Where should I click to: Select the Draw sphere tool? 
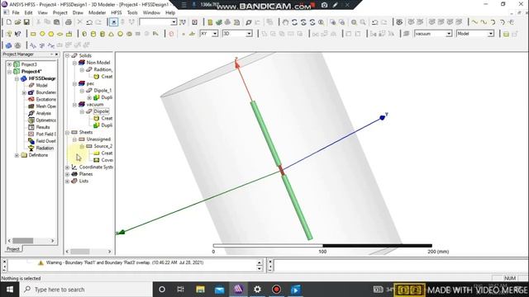tap(120, 34)
